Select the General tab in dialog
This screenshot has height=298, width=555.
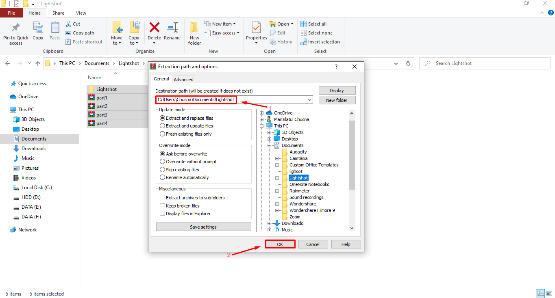point(161,79)
